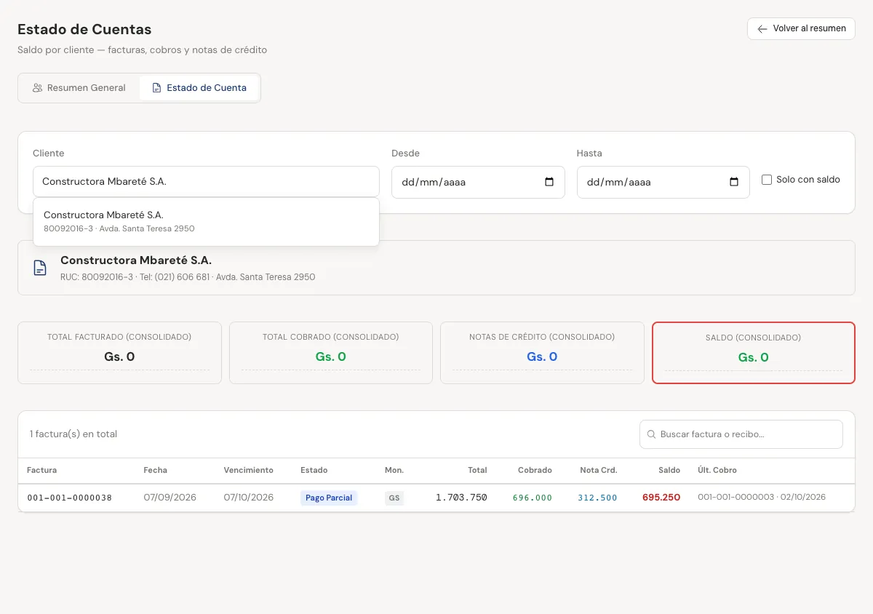Click the people icon on Resumen General tab
The height and width of the screenshot is (614, 873).
tap(37, 88)
